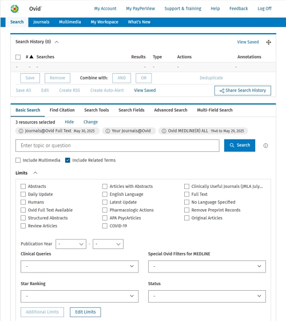Screen dimensions: 286x321
Task: Open the Search Fields tab
Action: click(132, 110)
